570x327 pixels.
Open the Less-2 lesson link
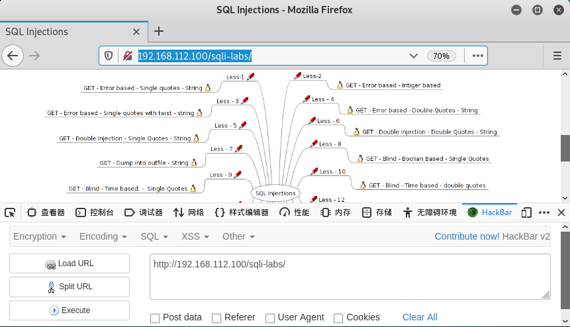point(312,76)
